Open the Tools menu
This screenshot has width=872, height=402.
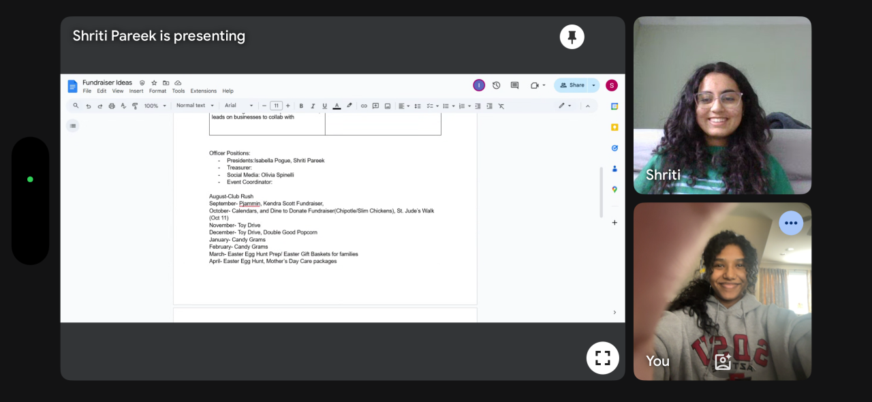point(178,91)
